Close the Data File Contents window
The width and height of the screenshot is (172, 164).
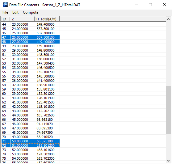point(165,5)
